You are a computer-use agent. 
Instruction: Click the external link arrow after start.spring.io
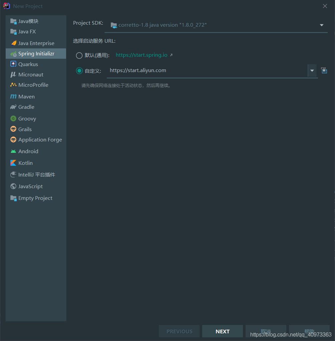click(x=172, y=55)
